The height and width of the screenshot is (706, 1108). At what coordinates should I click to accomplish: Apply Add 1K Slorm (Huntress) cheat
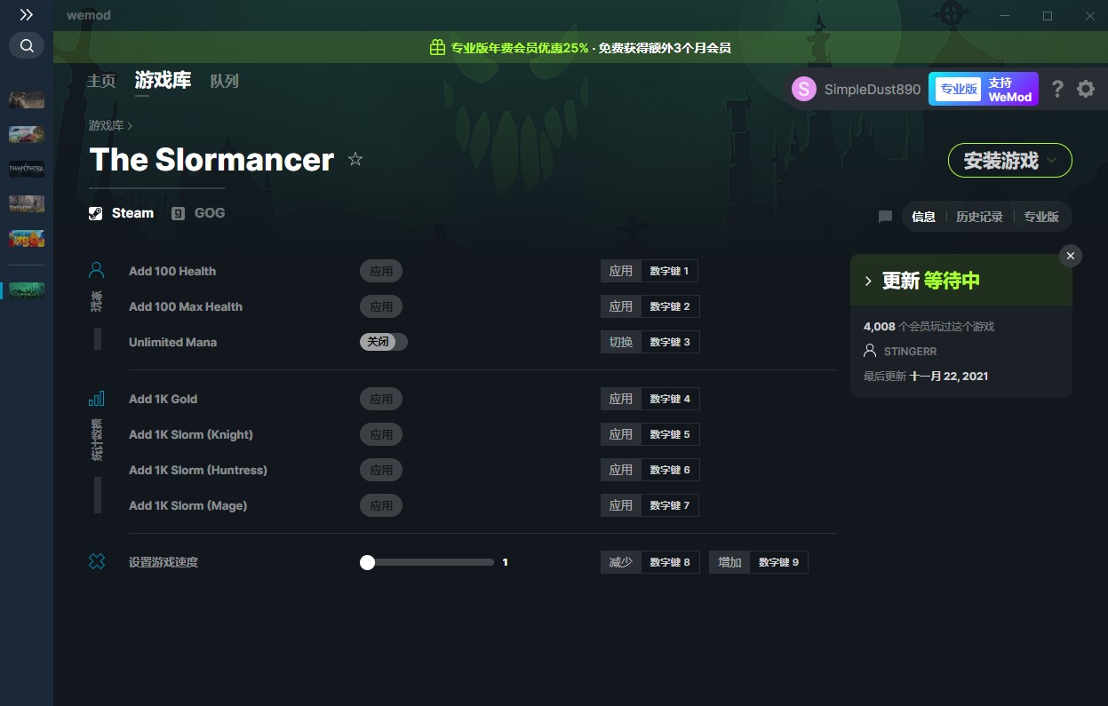381,470
